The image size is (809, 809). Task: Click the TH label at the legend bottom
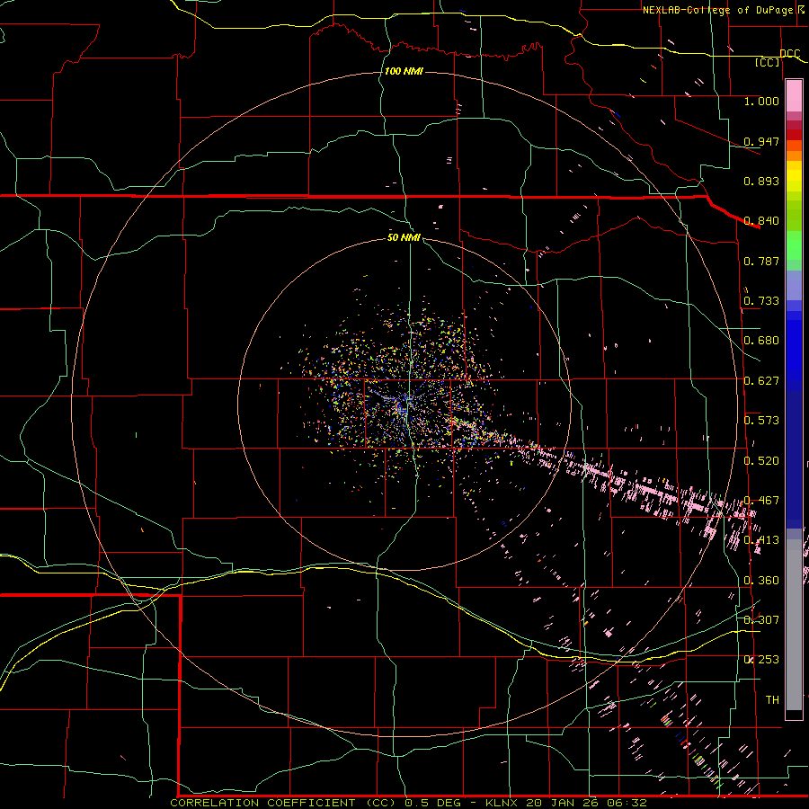click(772, 700)
